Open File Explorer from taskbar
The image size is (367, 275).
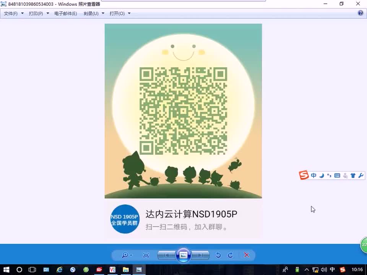126,270
